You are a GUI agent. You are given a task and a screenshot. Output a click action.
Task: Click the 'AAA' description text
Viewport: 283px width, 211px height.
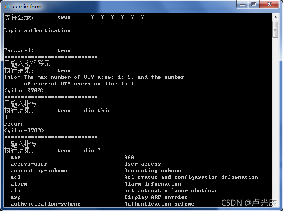[x=129, y=157]
